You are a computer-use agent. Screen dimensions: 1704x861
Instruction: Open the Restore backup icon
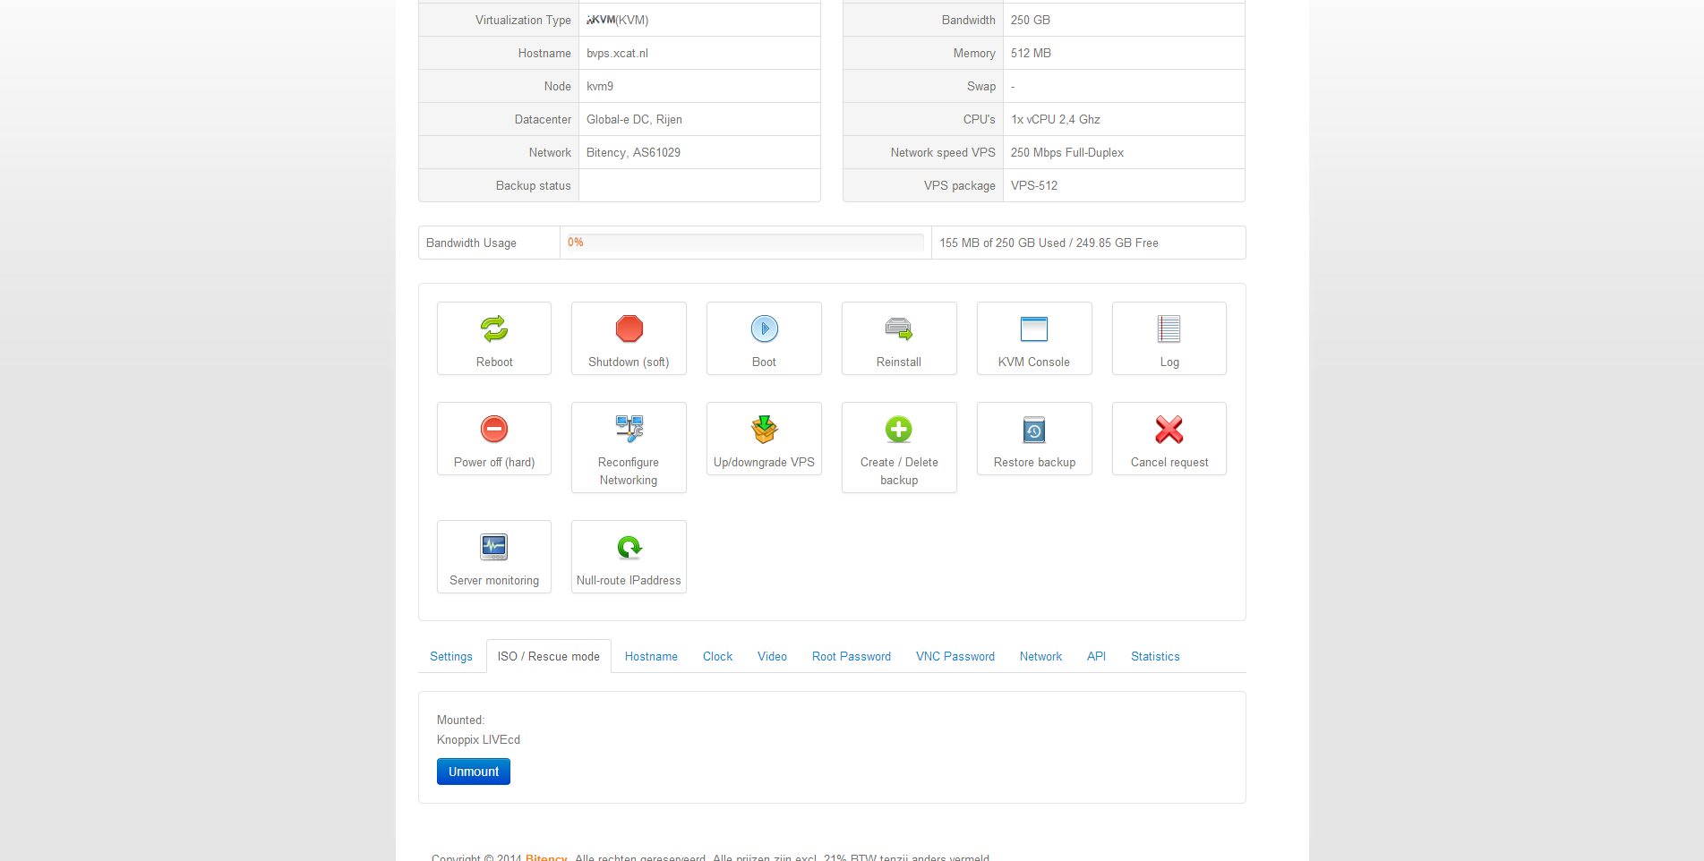click(1033, 430)
